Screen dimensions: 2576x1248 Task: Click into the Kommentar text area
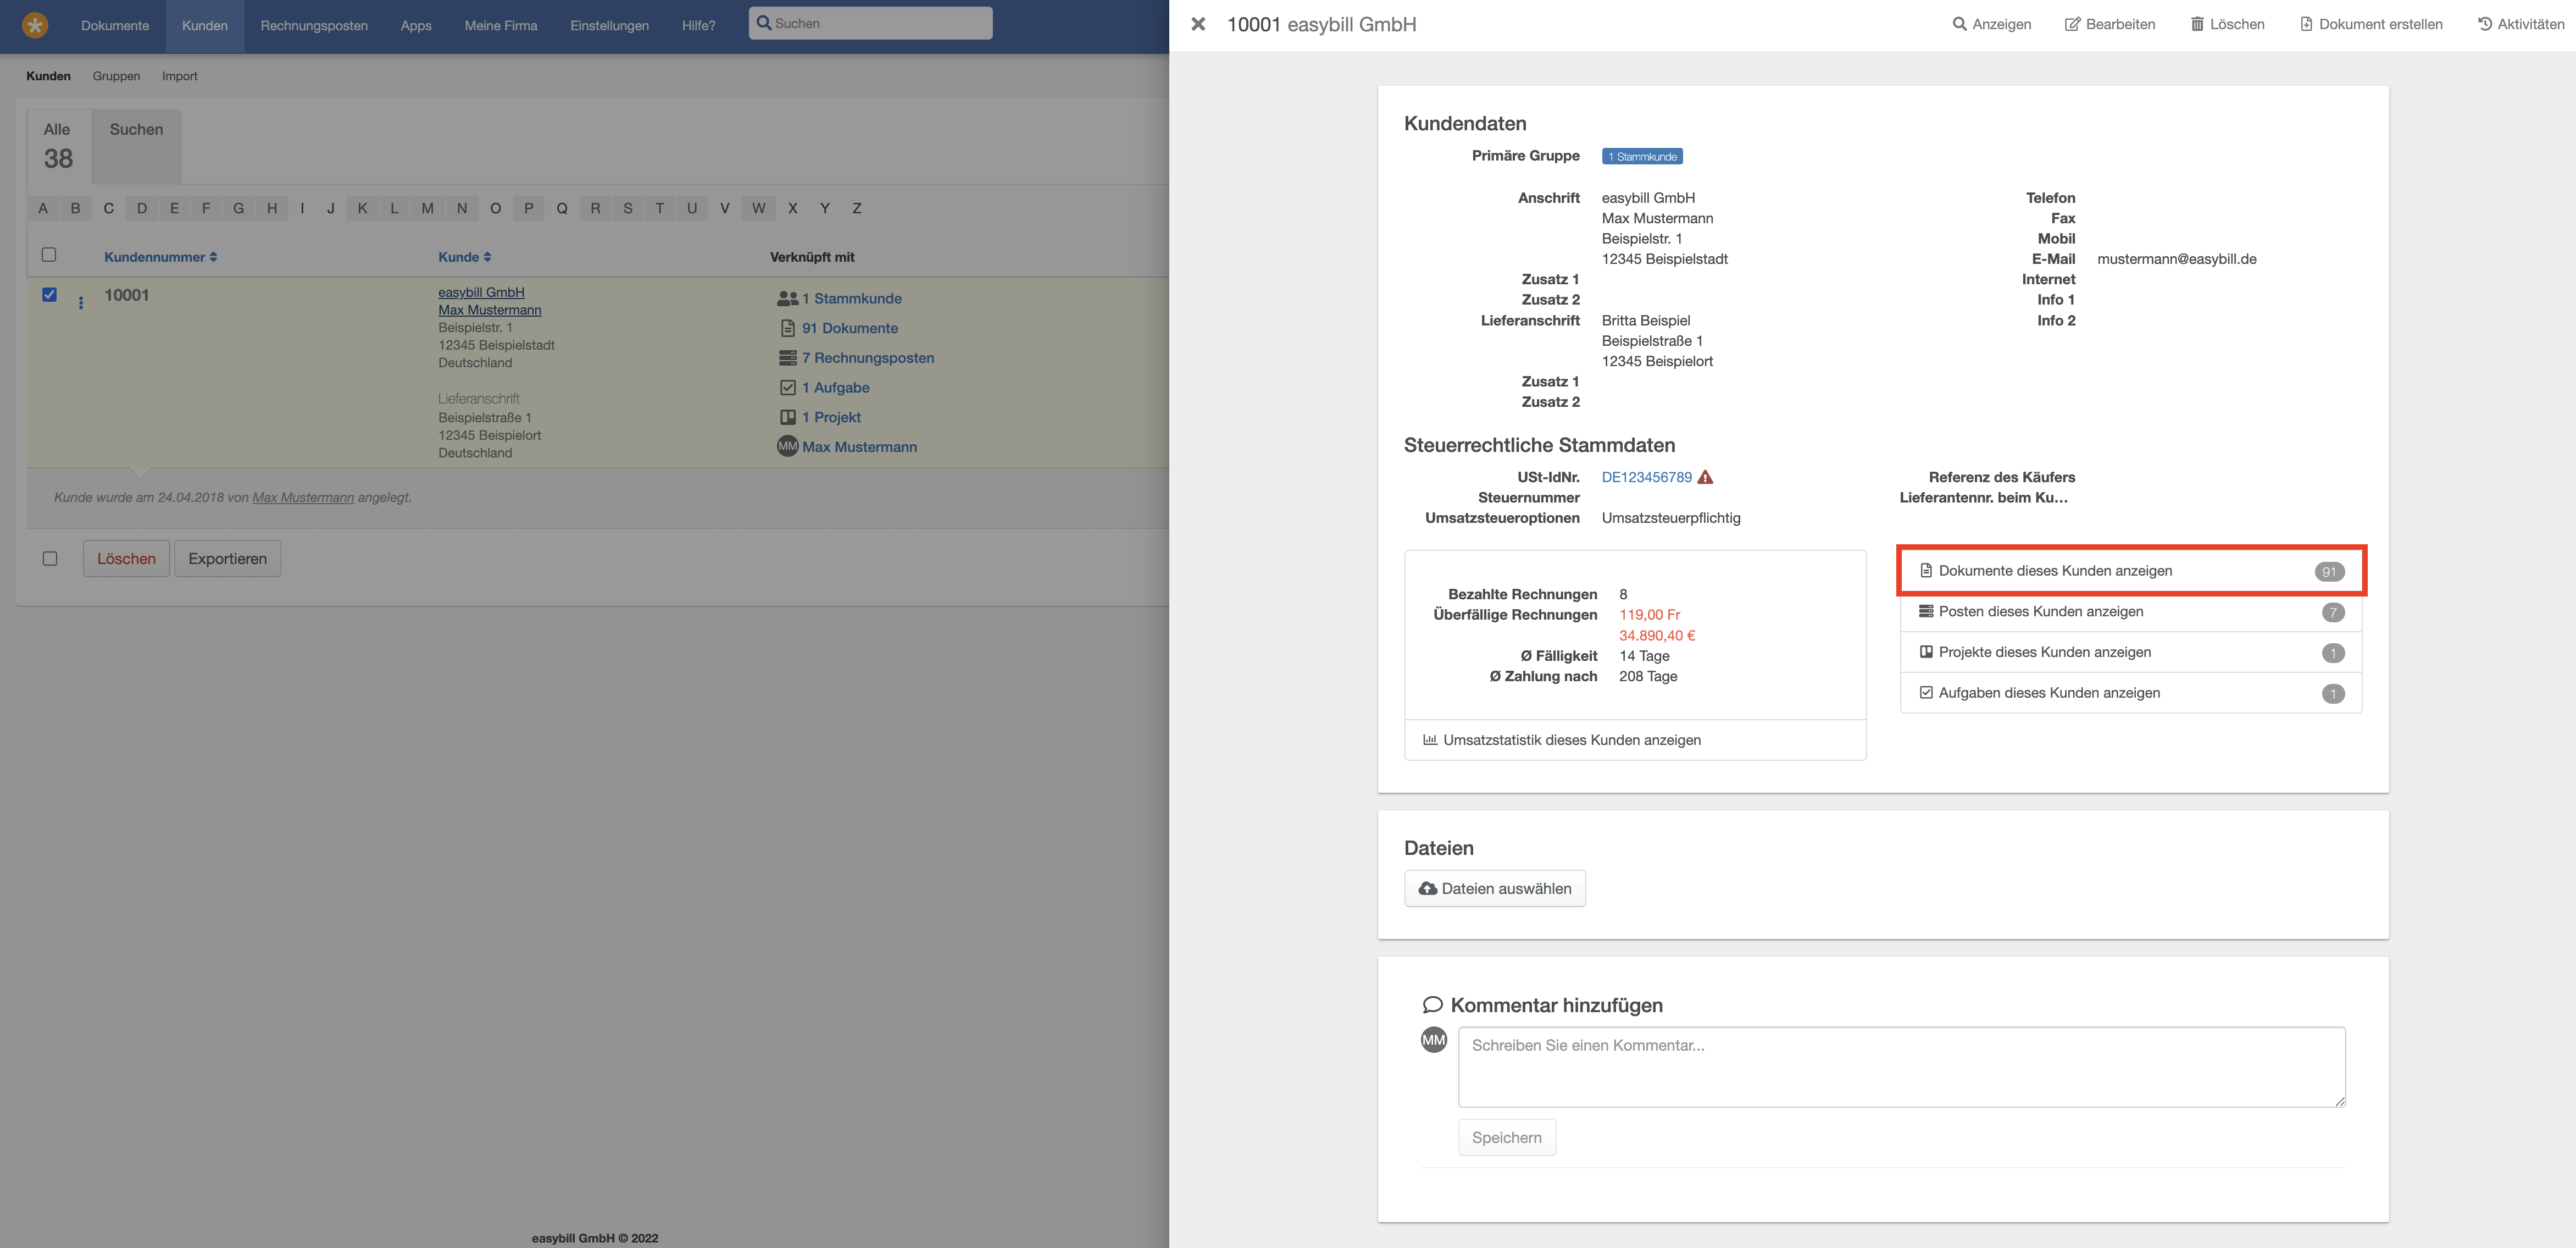click(1901, 1066)
